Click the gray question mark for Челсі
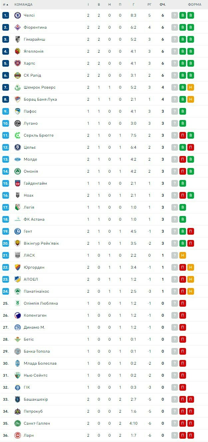Viewport: 208px width, 442px height. (x=175, y=15)
